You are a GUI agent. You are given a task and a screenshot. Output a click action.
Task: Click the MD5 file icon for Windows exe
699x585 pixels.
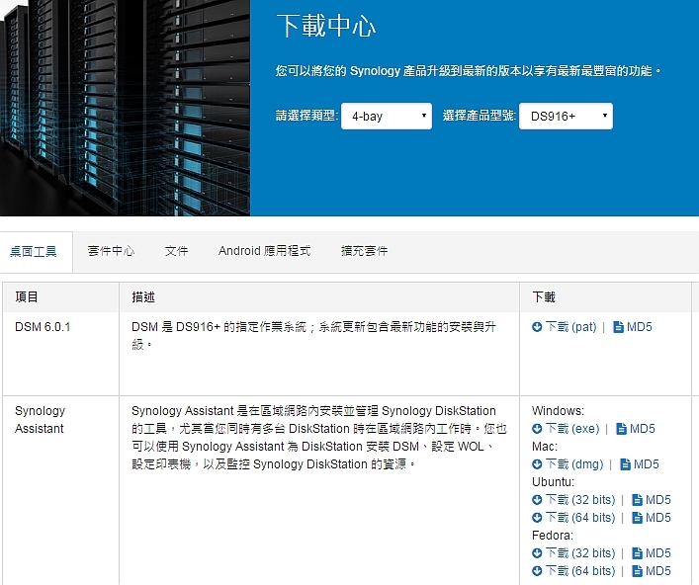click(622, 429)
